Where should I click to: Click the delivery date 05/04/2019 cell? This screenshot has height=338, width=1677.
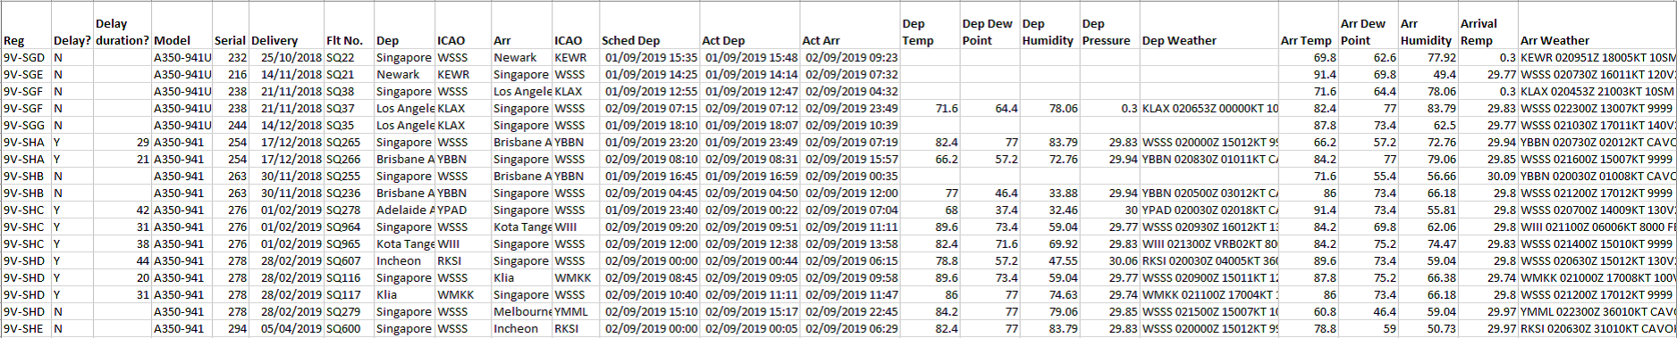(286, 328)
